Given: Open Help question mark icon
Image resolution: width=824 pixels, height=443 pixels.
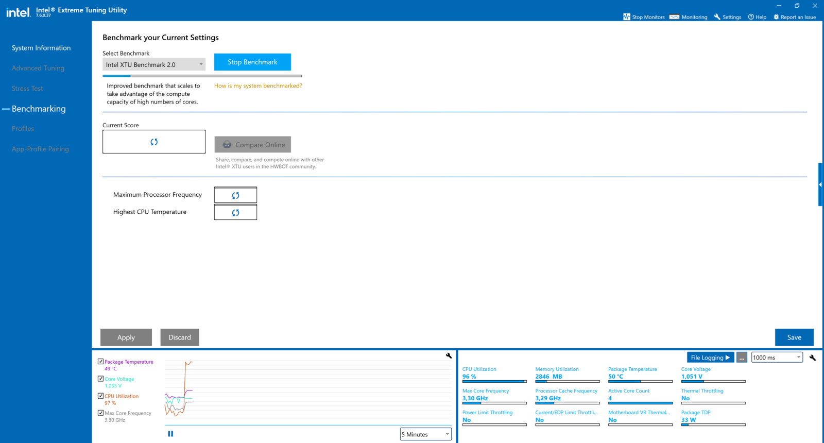Looking at the screenshot, I should click(x=751, y=17).
